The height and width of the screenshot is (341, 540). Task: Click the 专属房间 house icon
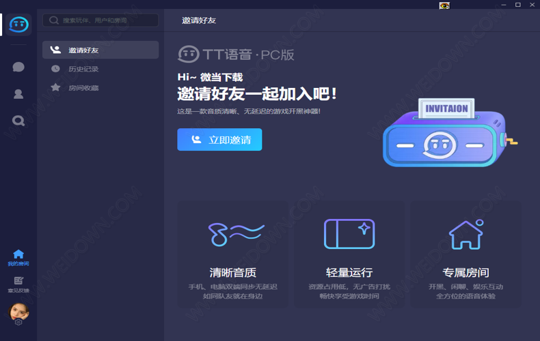466,234
